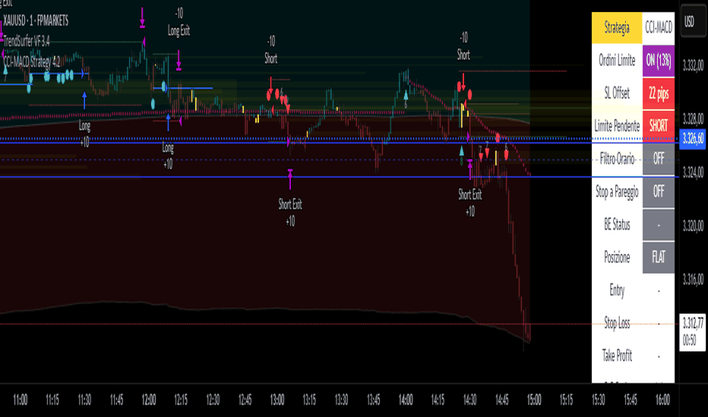This screenshot has height=417, width=708.
Task: Click the 12:00 time axis label
Action: tap(149, 400)
